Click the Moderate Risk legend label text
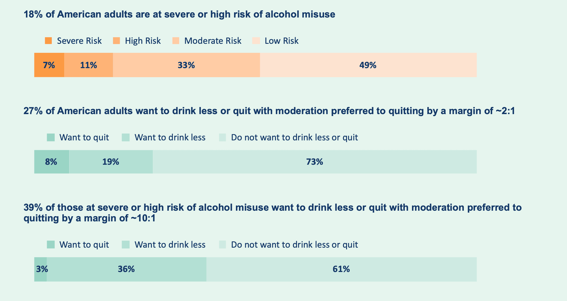Viewport: 567px width, 301px height. (213, 41)
